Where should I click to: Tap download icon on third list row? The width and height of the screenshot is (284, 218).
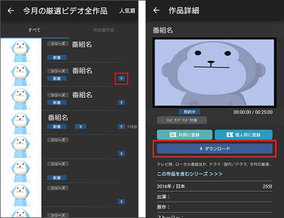122,102
